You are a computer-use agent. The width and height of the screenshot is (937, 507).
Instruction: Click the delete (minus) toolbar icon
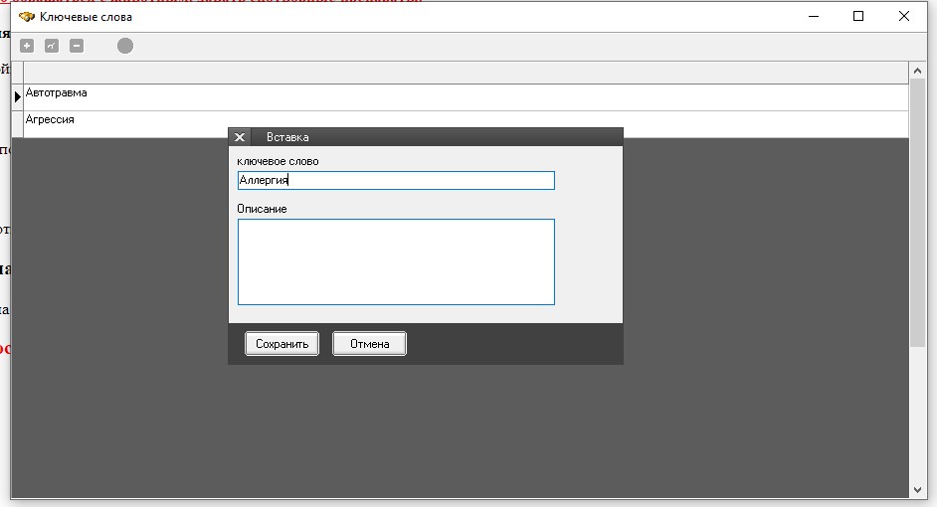(77, 46)
